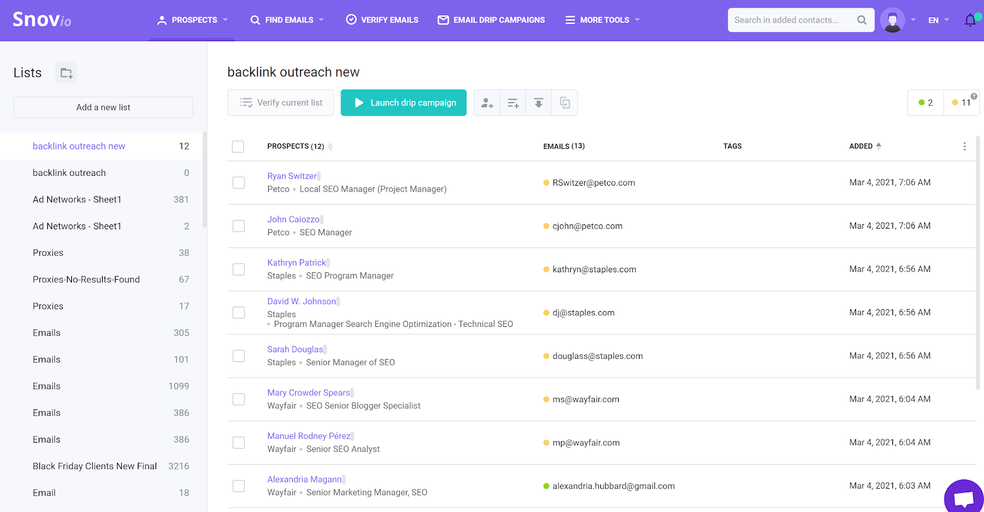The width and height of the screenshot is (984, 512).
Task: Open Verify Emails page
Action: tap(382, 20)
